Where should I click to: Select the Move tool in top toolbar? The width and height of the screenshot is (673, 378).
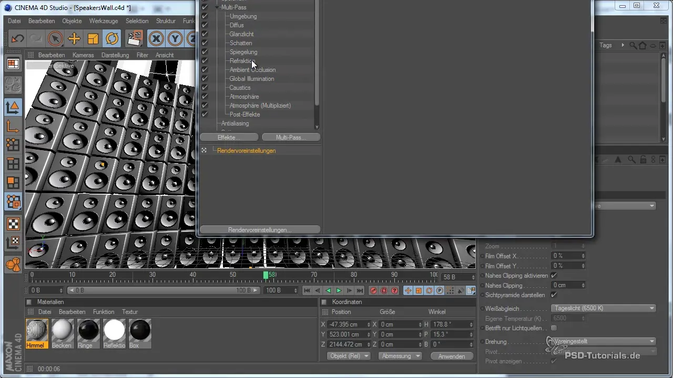[74, 39]
